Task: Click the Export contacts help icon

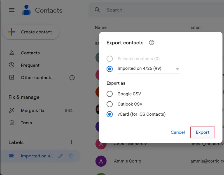Action: (x=151, y=43)
